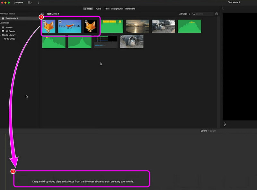The height and width of the screenshot is (190, 257).
Task: Select the 10-12-2020 event in the sidebar
Action: [9, 38]
